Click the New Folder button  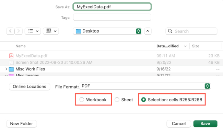[22, 124]
